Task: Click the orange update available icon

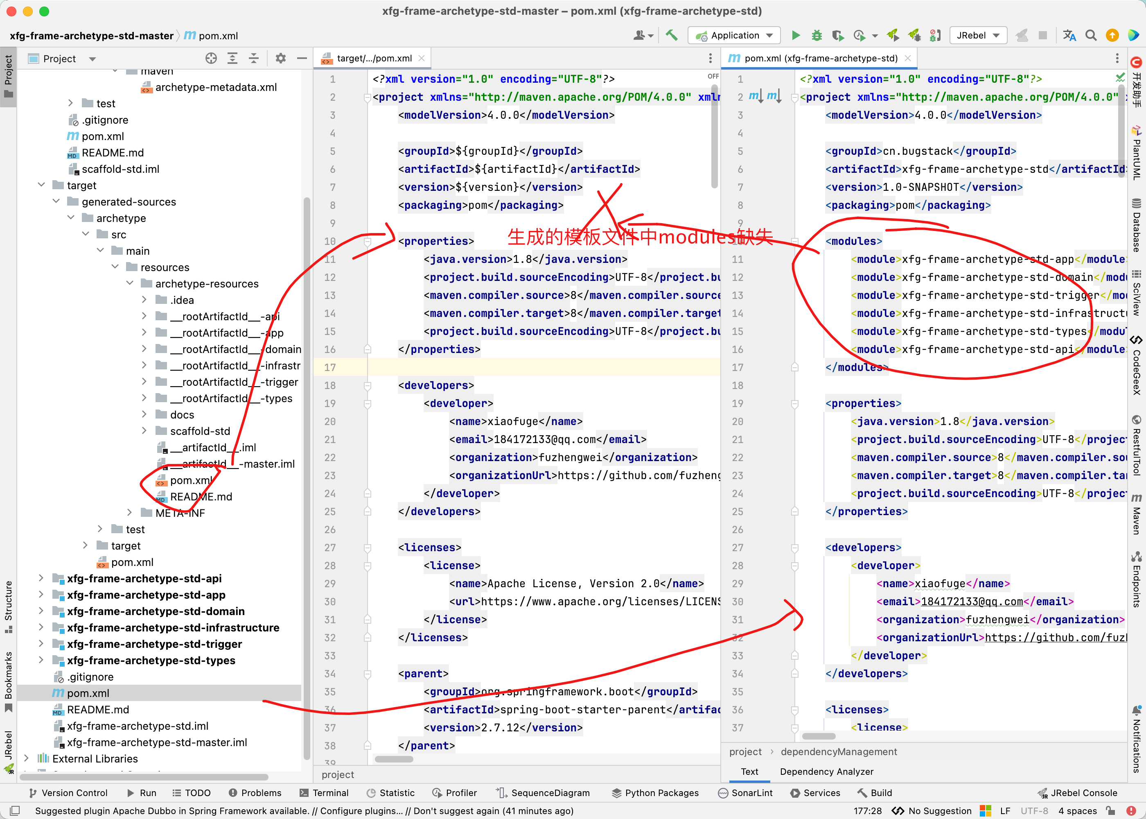Action: [x=1112, y=35]
